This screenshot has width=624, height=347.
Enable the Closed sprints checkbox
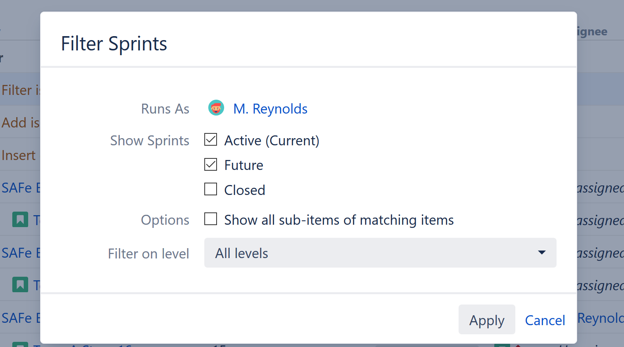coord(211,189)
